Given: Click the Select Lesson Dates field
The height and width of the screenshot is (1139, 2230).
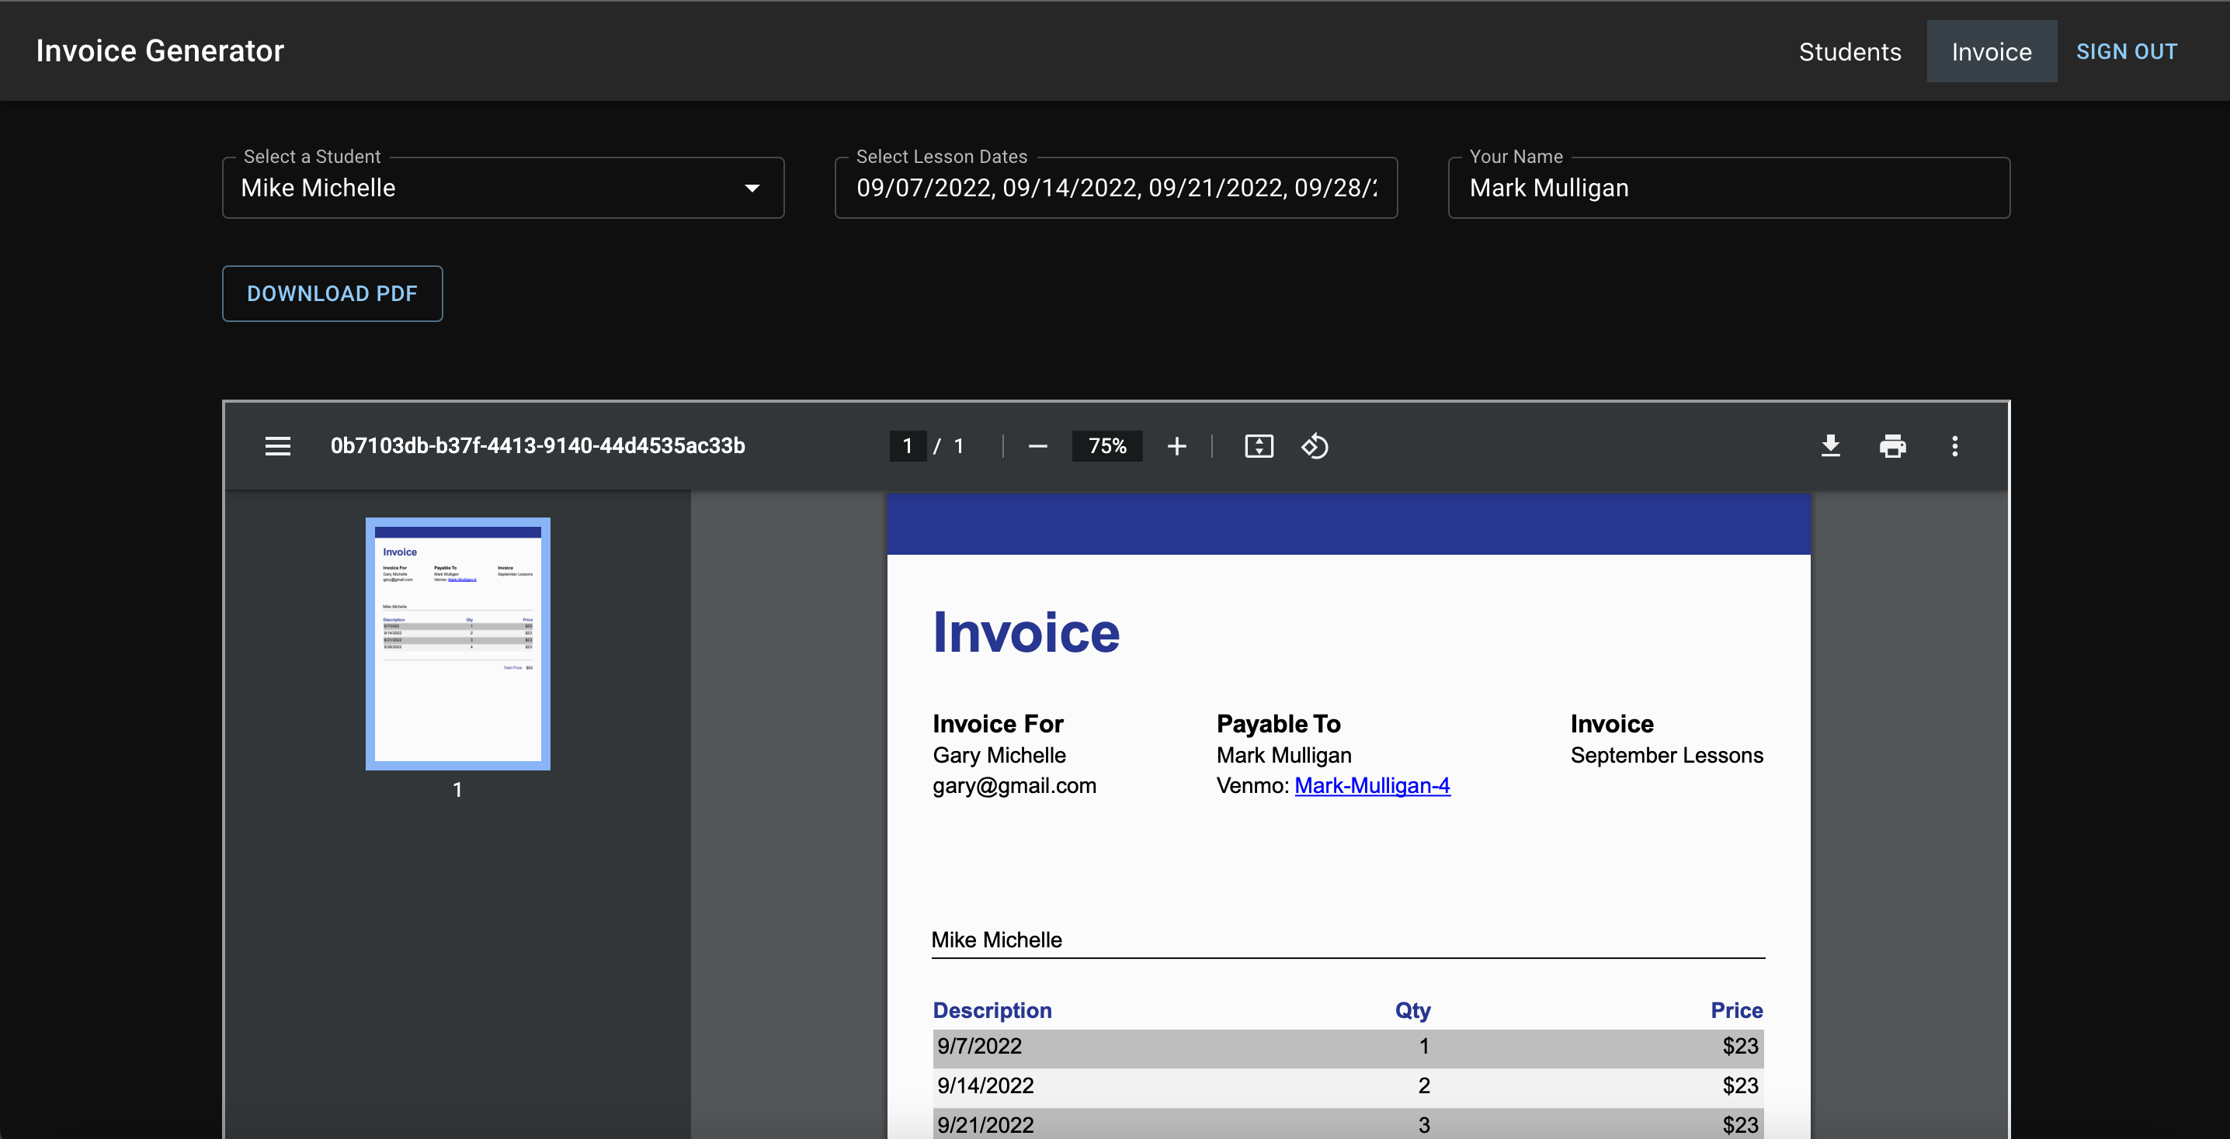Looking at the screenshot, I should (1115, 188).
